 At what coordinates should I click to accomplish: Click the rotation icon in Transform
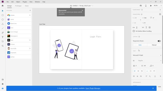[x=151, y=18]
